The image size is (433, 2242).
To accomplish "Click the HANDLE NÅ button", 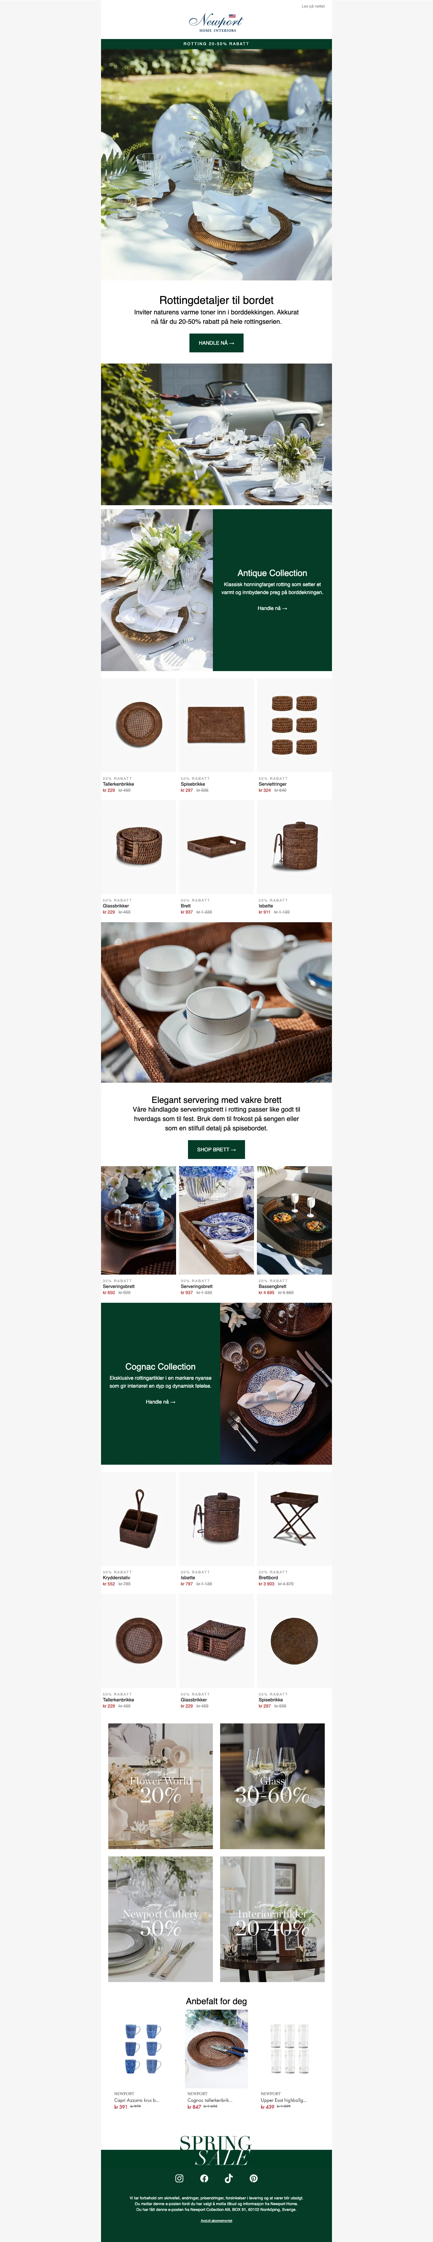I will pos(216,343).
